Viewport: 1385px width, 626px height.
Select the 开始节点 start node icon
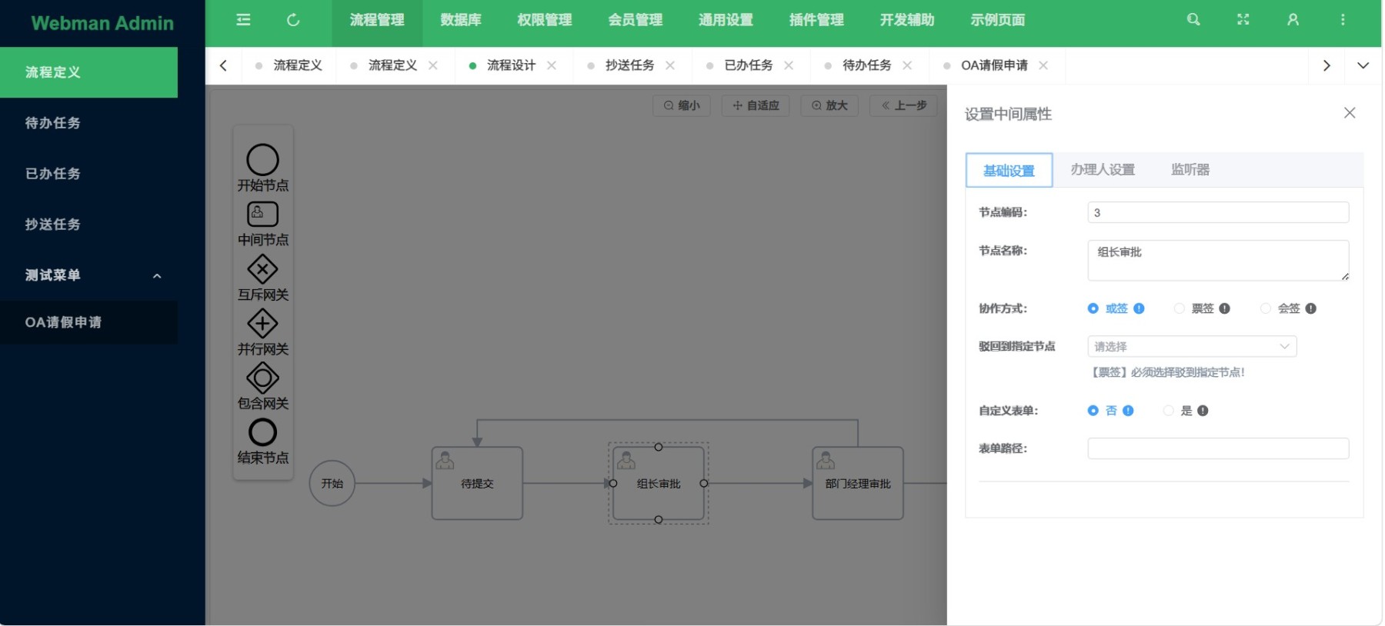pyautogui.click(x=262, y=160)
